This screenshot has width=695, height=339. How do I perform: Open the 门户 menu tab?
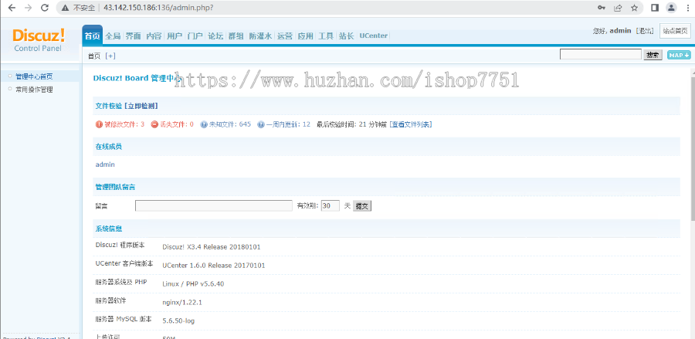[195, 36]
